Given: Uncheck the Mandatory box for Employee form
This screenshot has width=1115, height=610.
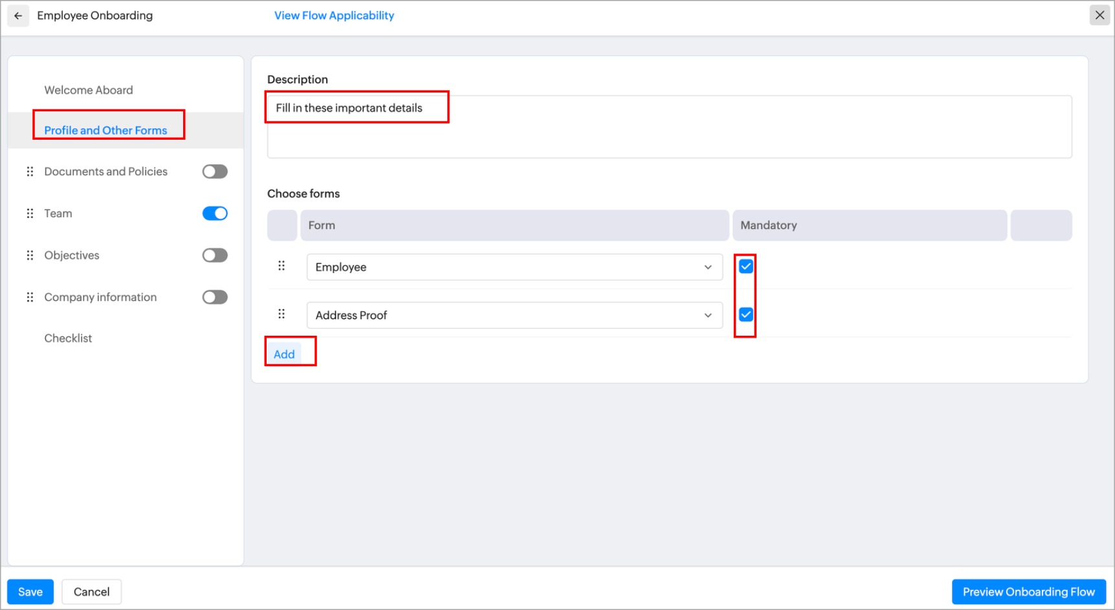Looking at the screenshot, I should point(746,267).
